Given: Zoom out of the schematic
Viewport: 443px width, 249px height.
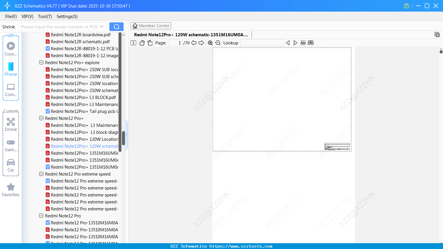Looking at the screenshot, I should tap(218, 43).
